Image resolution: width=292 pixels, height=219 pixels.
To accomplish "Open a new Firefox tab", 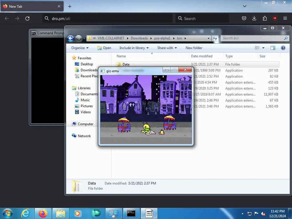I will point(70,7).
